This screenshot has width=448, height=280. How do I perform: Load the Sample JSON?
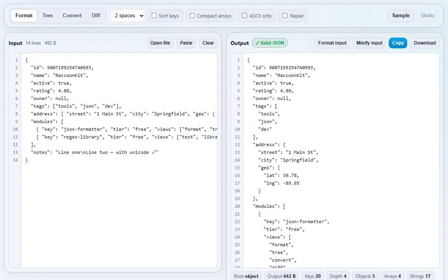pyautogui.click(x=400, y=15)
